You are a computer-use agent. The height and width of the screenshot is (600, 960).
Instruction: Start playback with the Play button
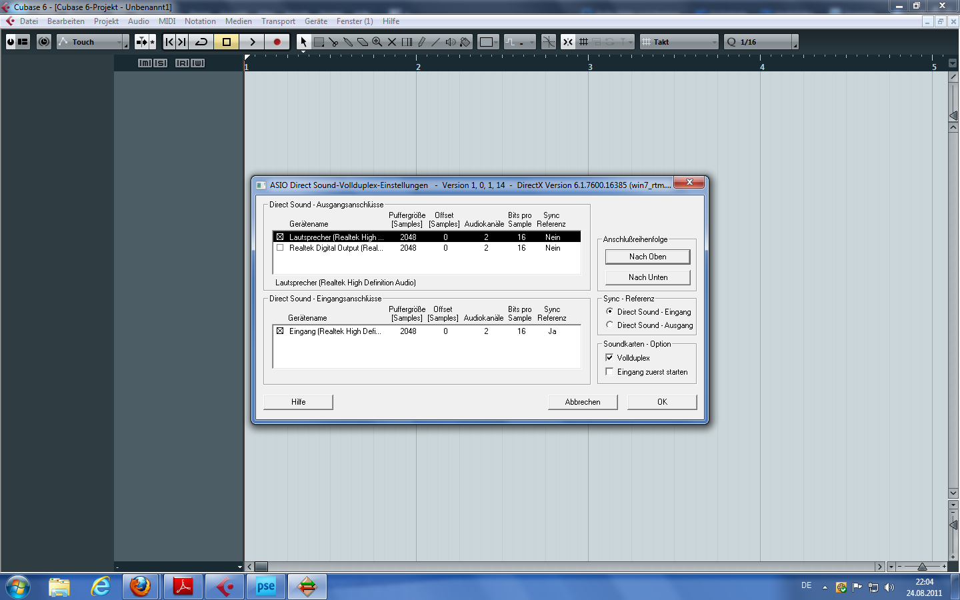(252, 42)
